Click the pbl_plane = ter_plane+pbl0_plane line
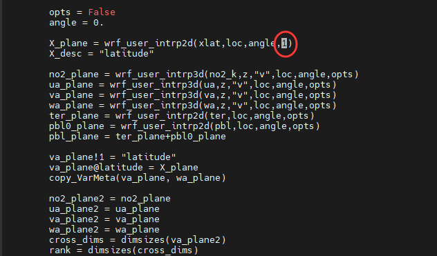 click(138, 137)
